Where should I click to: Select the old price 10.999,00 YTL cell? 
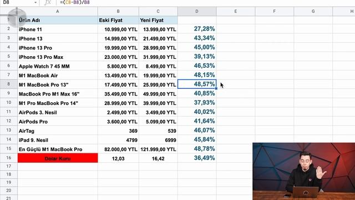pyautogui.click(x=118, y=29)
